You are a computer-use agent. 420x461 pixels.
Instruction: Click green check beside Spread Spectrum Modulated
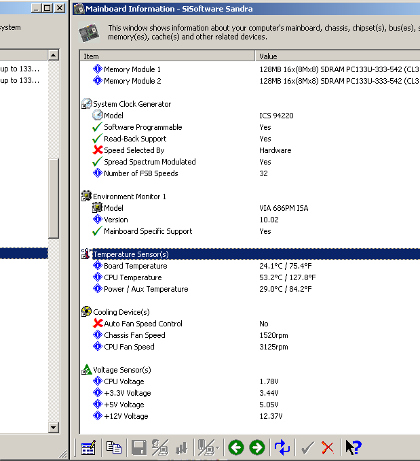click(97, 162)
